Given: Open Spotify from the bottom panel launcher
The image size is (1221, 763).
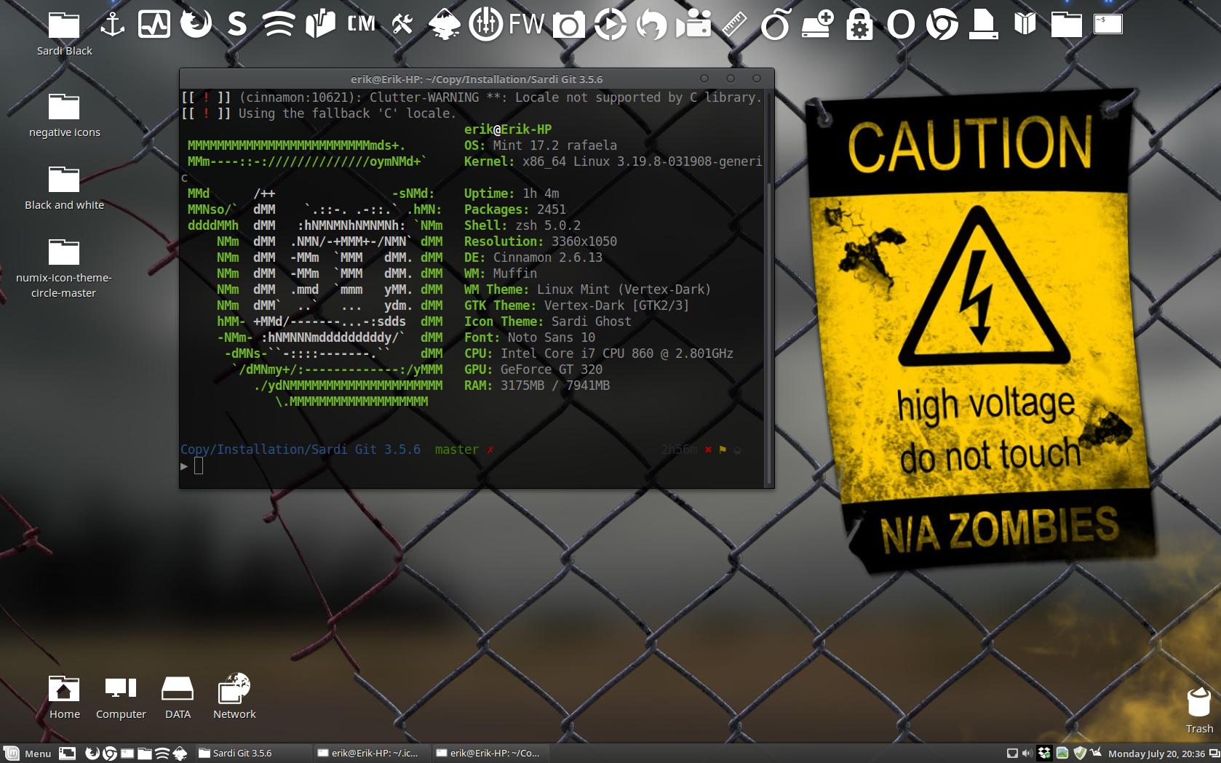Looking at the screenshot, I should click(x=162, y=754).
